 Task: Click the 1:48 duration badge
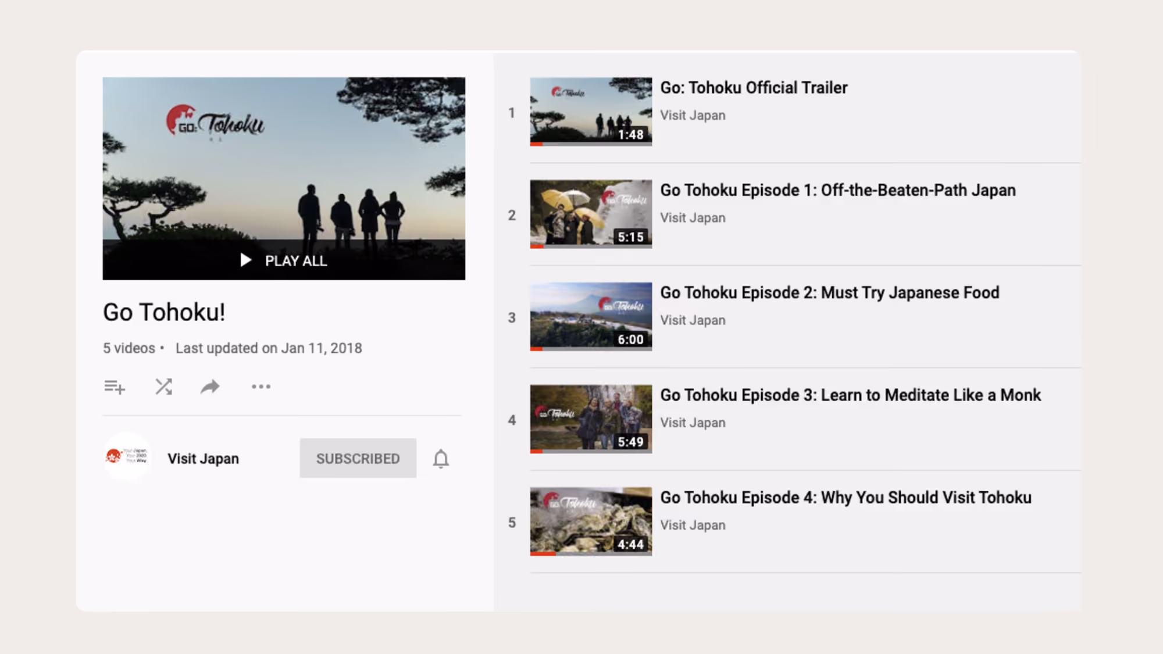(631, 135)
